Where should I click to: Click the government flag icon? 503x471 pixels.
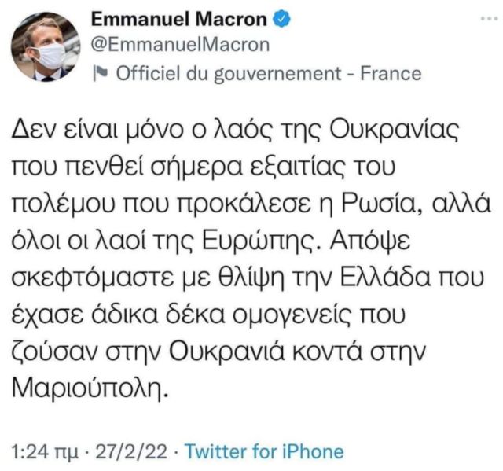(x=100, y=74)
